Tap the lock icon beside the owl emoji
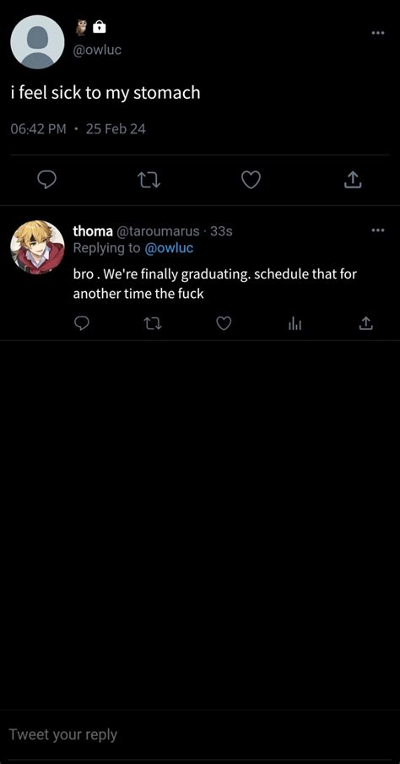Screen dimensions: 400x764 tap(100, 28)
